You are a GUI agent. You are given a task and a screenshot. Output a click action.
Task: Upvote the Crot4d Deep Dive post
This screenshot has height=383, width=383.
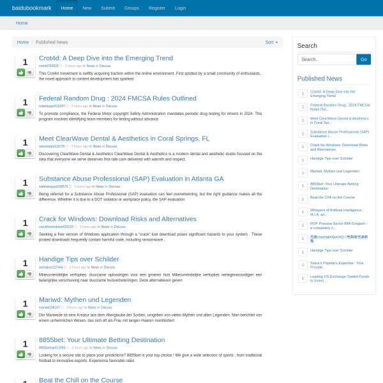coord(21,73)
